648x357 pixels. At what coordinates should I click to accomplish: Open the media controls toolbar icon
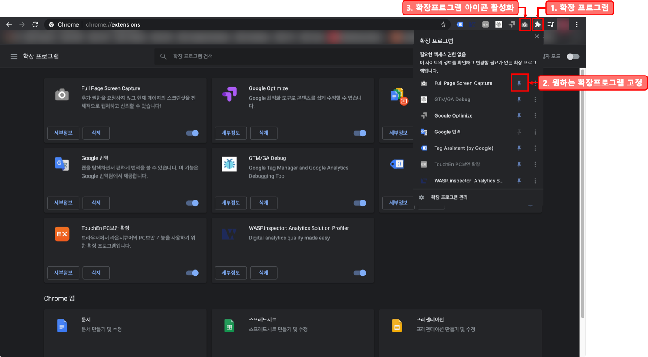pyautogui.click(x=551, y=24)
